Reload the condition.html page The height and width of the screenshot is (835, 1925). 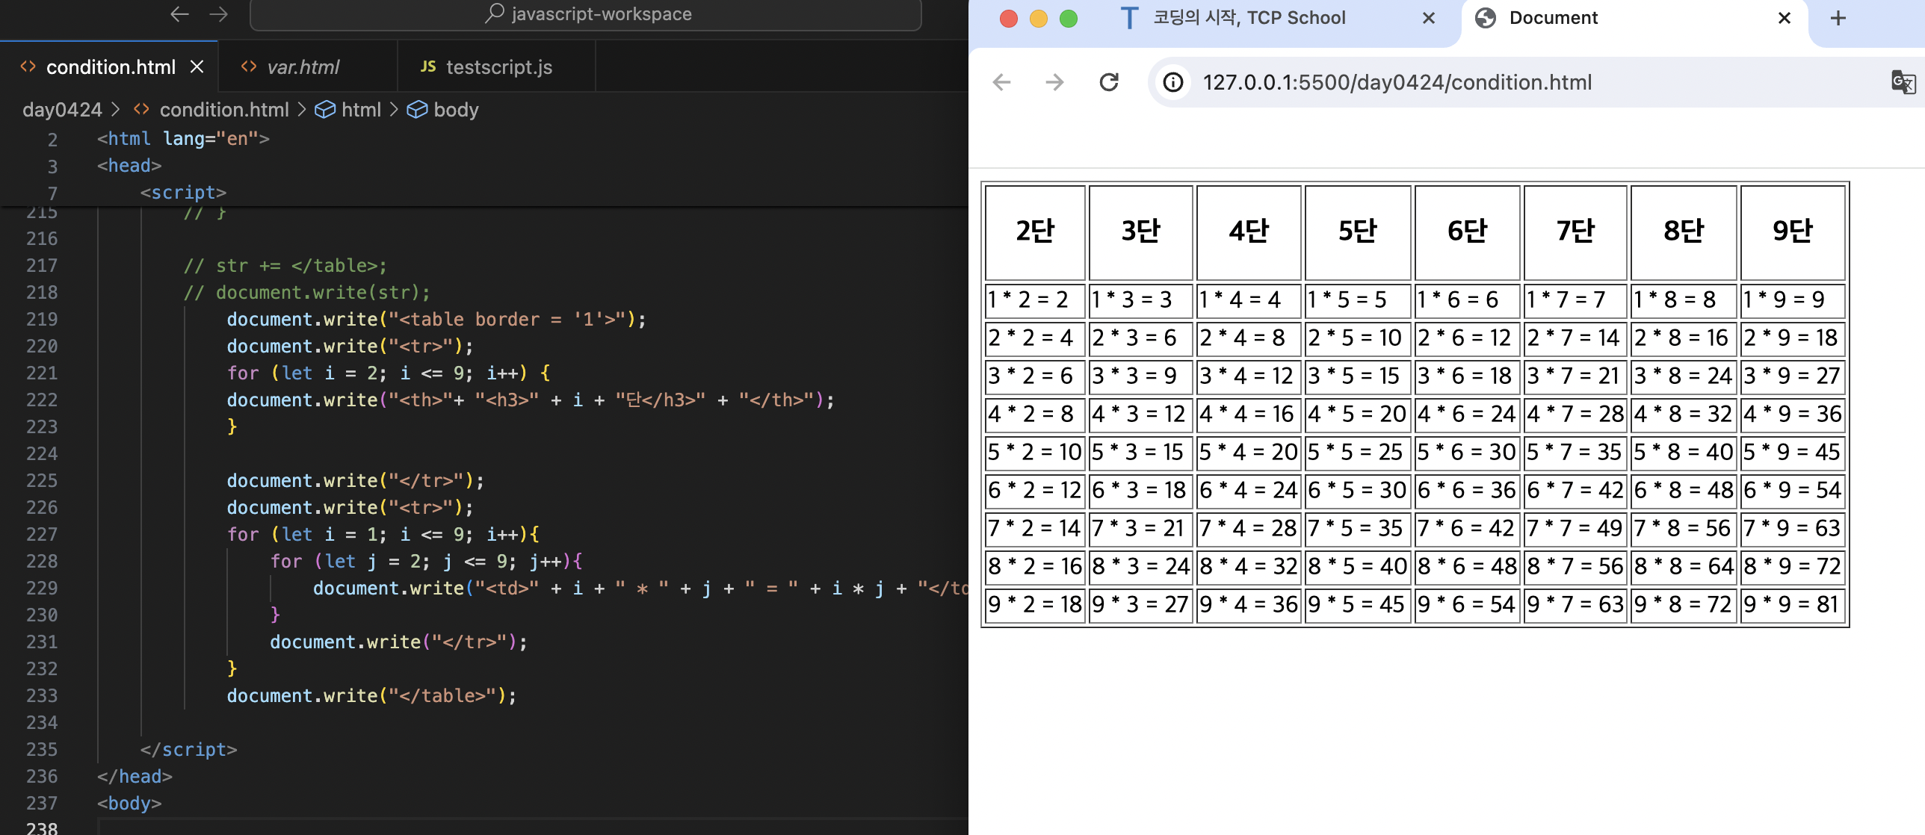pos(1109,82)
